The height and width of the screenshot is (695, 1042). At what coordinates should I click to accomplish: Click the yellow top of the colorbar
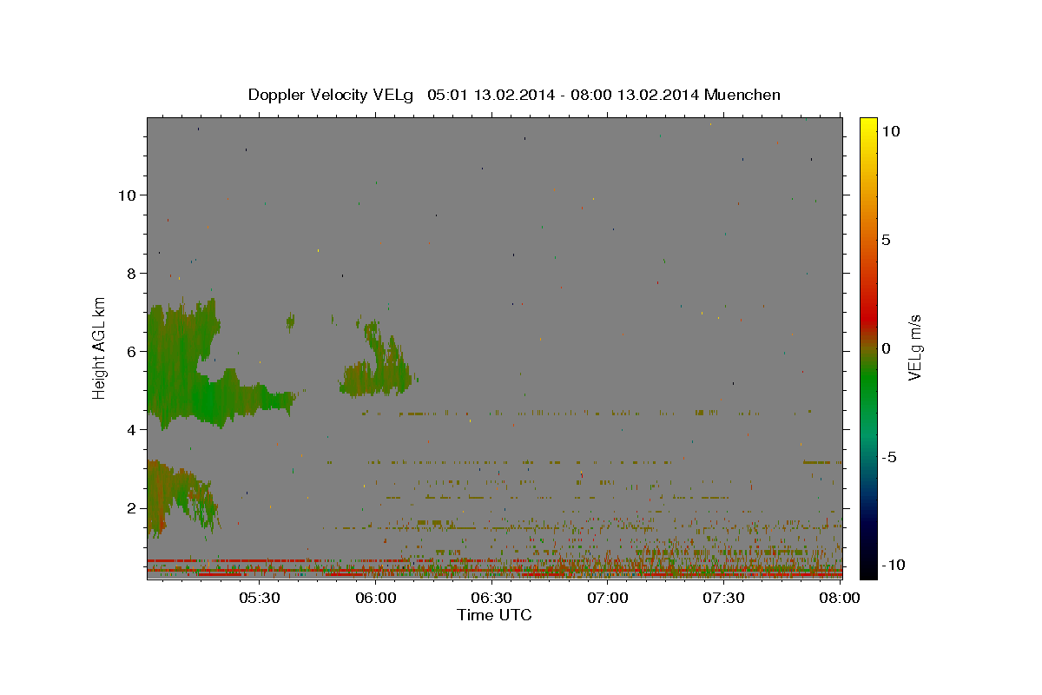click(x=868, y=124)
